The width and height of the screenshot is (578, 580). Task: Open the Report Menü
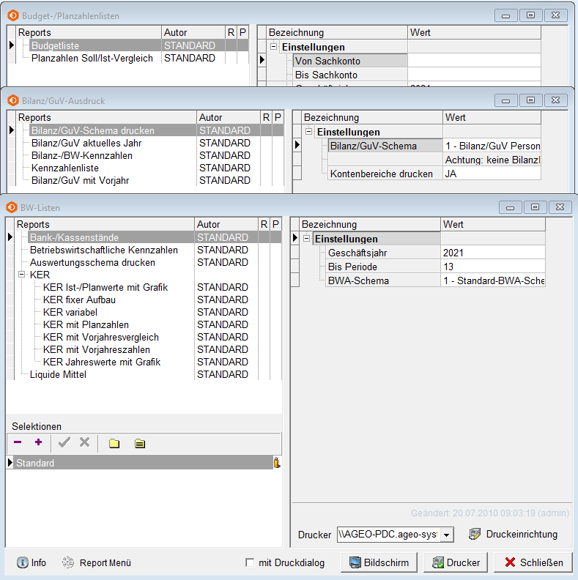point(97,562)
